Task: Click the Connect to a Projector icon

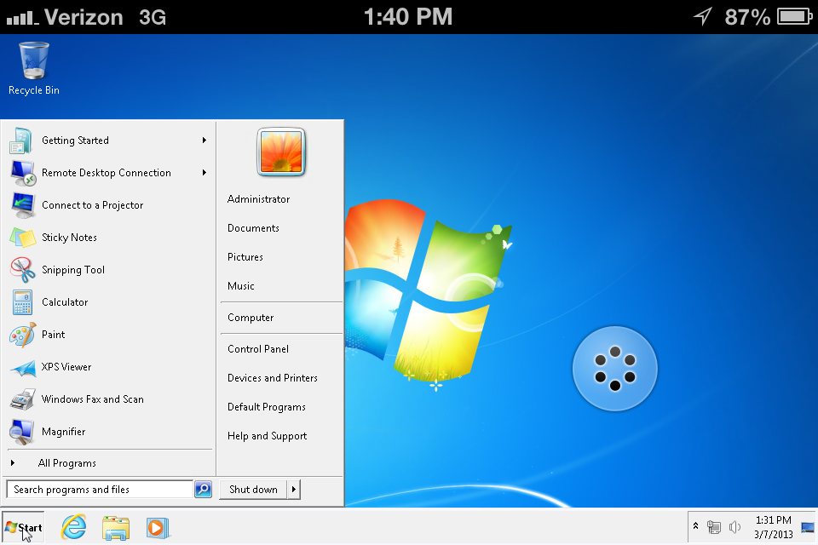Action: coord(23,205)
